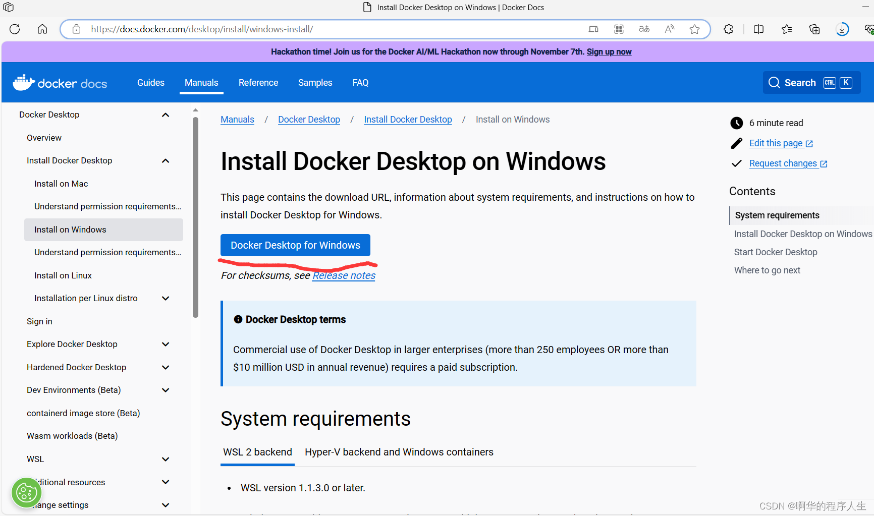This screenshot has height=516, width=874.
Task: Open the favorites list icon
Action: click(x=787, y=29)
